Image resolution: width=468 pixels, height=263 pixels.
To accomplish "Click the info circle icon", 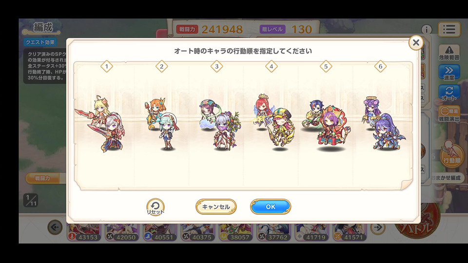I will click(427, 29).
